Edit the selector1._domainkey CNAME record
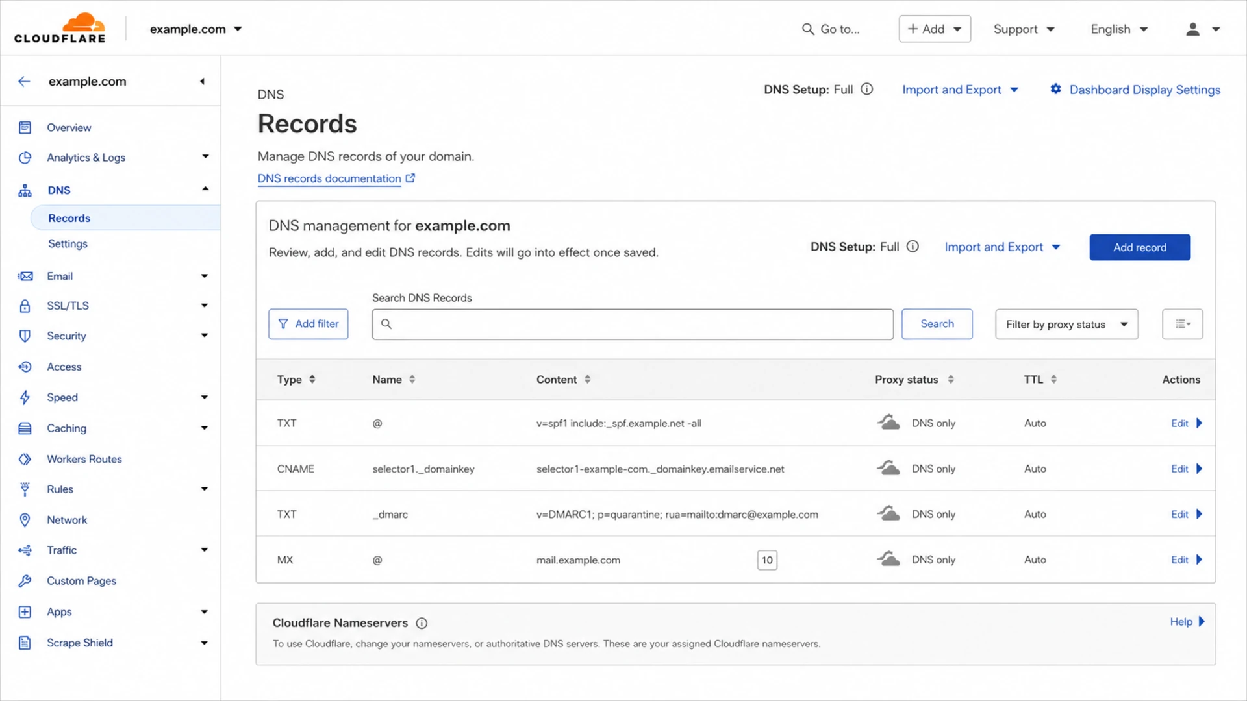The width and height of the screenshot is (1247, 701). click(x=1187, y=469)
